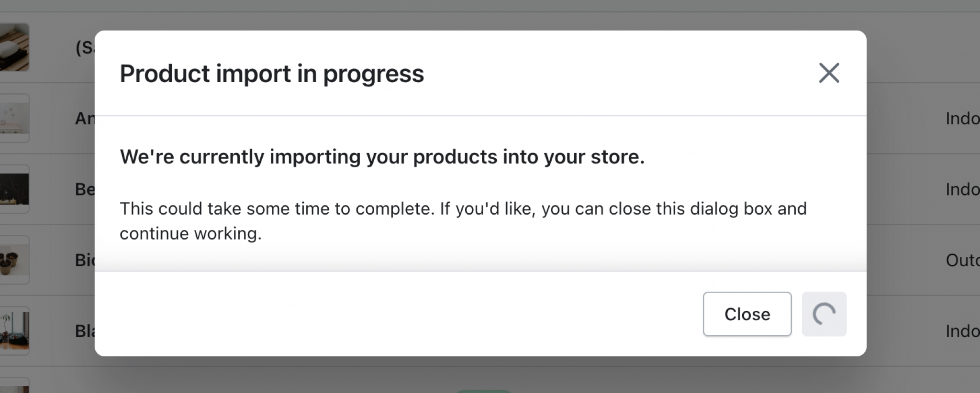The width and height of the screenshot is (980, 393).
Task: Click "Indo" text in the "An" product row
Action: click(962, 118)
